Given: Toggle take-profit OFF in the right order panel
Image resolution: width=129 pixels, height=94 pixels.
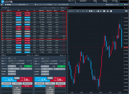Looking at the screenshot, I should pyautogui.click(x=47, y=69).
